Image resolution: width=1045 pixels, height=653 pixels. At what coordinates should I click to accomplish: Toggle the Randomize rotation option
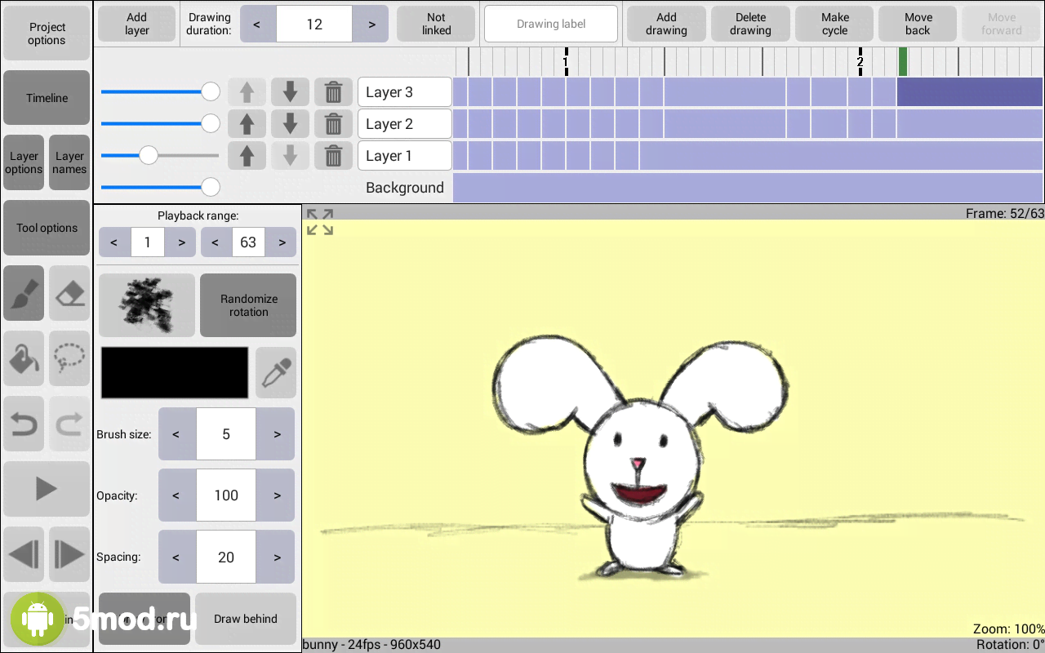248,305
